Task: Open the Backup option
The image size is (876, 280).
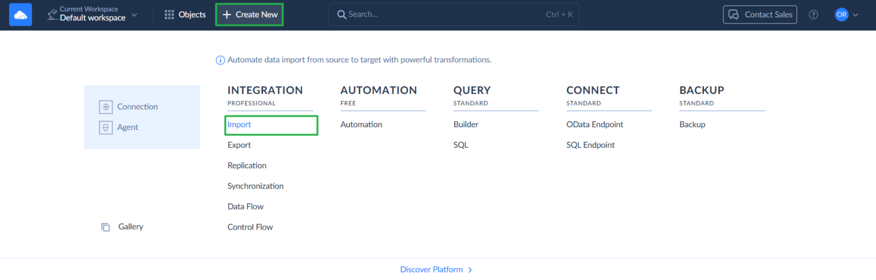Action: click(692, 124)
